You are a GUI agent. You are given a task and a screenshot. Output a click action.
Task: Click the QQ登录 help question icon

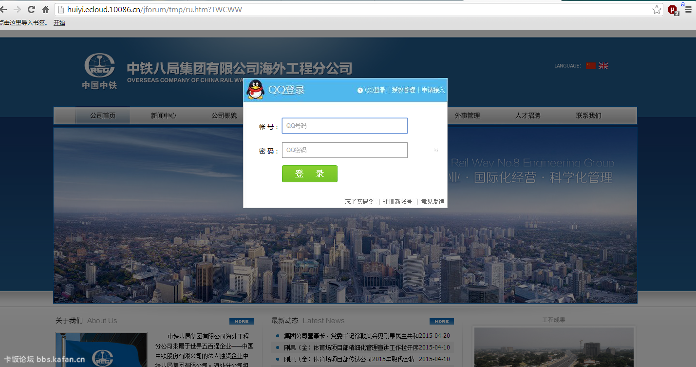point(360,90)
